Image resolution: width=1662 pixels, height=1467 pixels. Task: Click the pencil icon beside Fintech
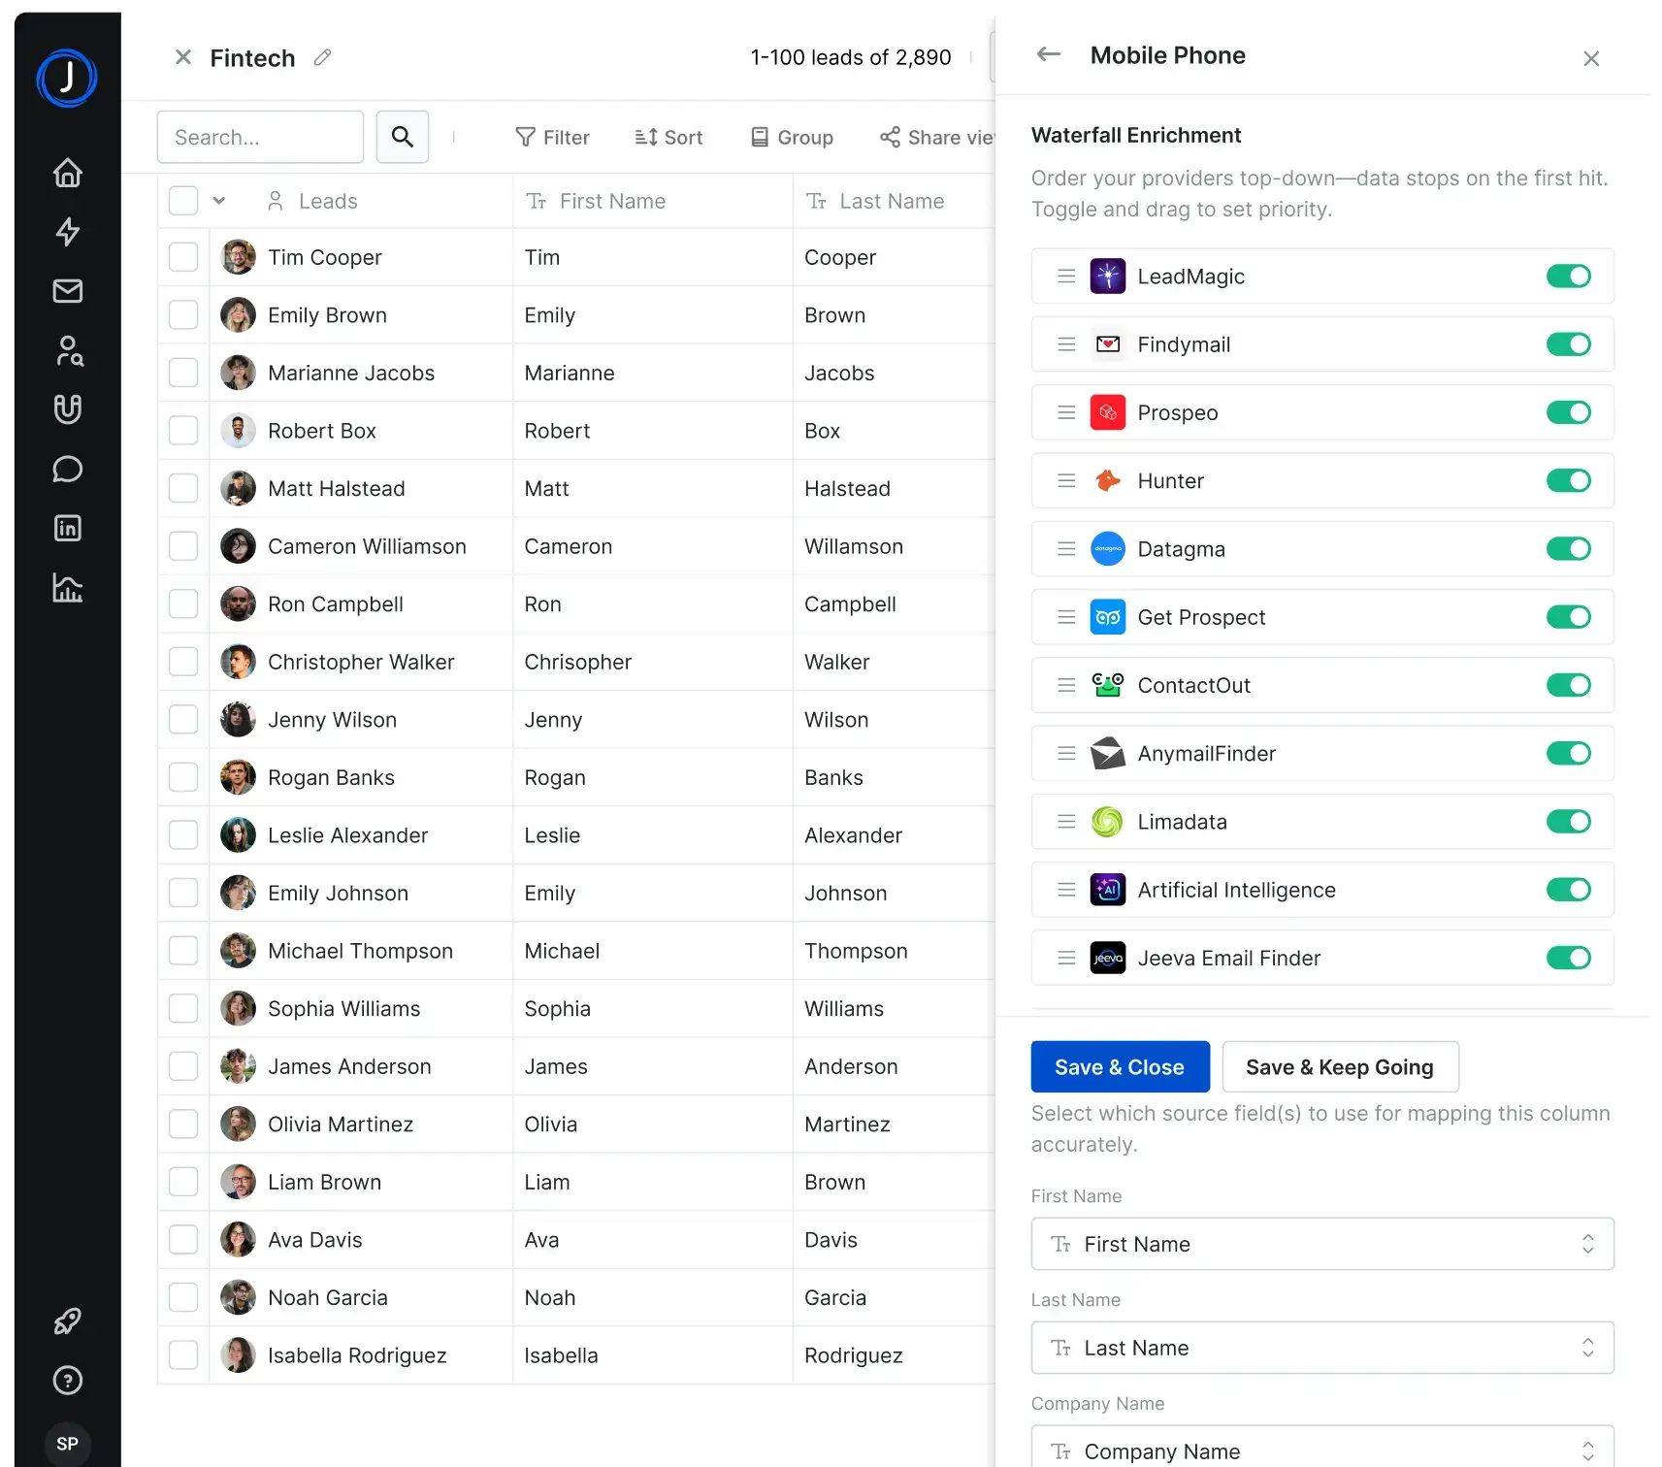pos(323,58)
